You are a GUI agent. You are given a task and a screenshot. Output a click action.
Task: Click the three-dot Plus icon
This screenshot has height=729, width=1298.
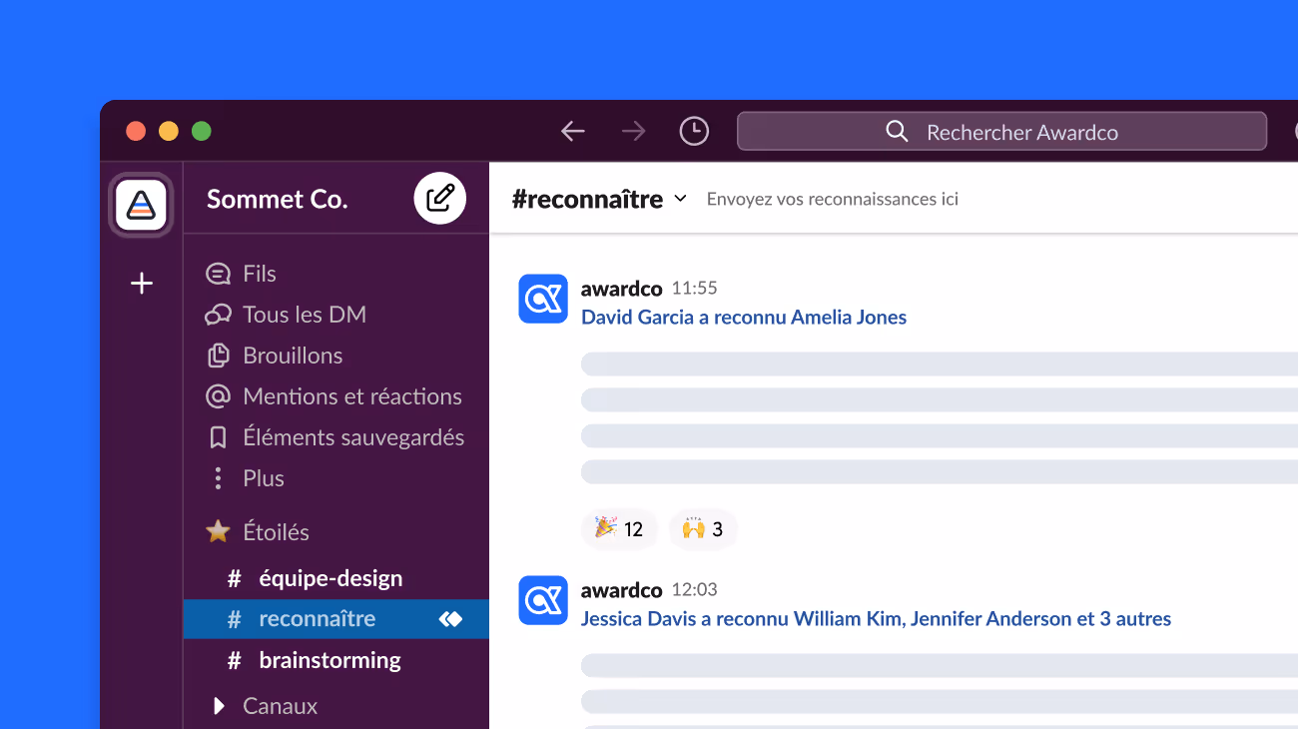point(218,478)
